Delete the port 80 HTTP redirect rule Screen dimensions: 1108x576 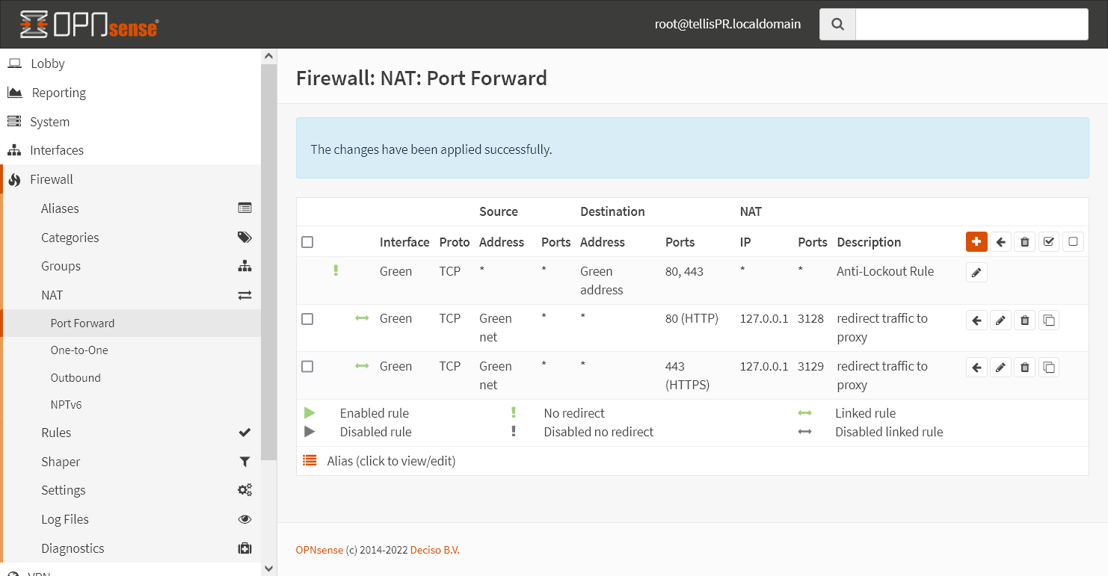1025,320
